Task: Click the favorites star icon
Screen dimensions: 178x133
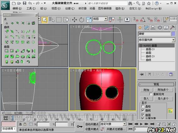Action: pyautogui.click(x=149, y=3)
